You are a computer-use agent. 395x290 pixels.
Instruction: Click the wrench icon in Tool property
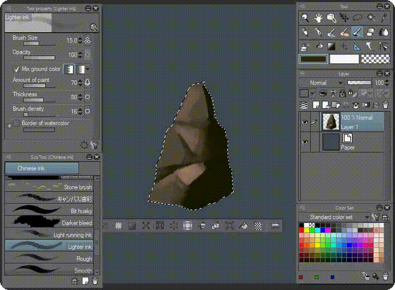point(94,145)
